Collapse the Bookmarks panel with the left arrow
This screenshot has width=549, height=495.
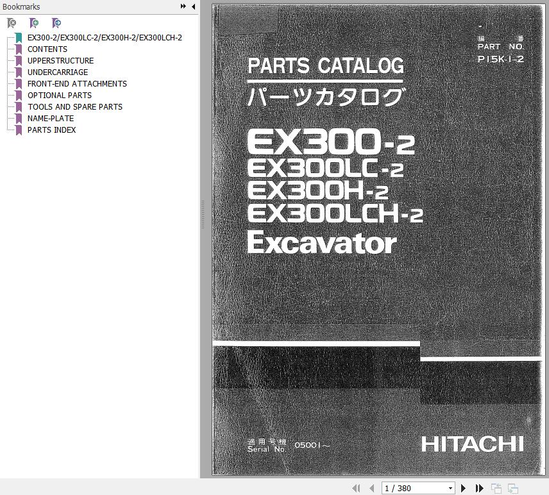(x=193, y=6)
